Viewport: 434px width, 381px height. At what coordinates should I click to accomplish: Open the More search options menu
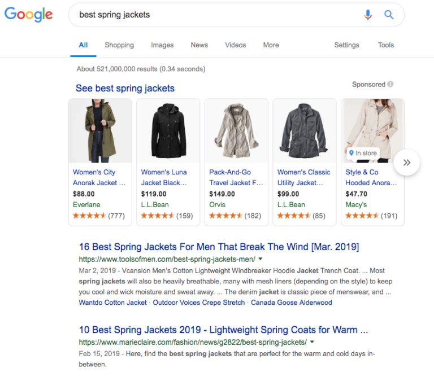(271, 45)
